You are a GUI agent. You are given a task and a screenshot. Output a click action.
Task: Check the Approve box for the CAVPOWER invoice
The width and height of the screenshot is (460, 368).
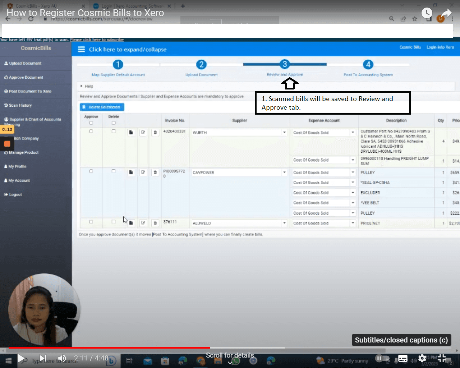91,171
